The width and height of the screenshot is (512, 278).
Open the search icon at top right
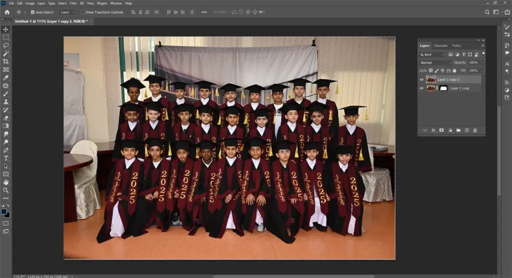click(487, 12)
